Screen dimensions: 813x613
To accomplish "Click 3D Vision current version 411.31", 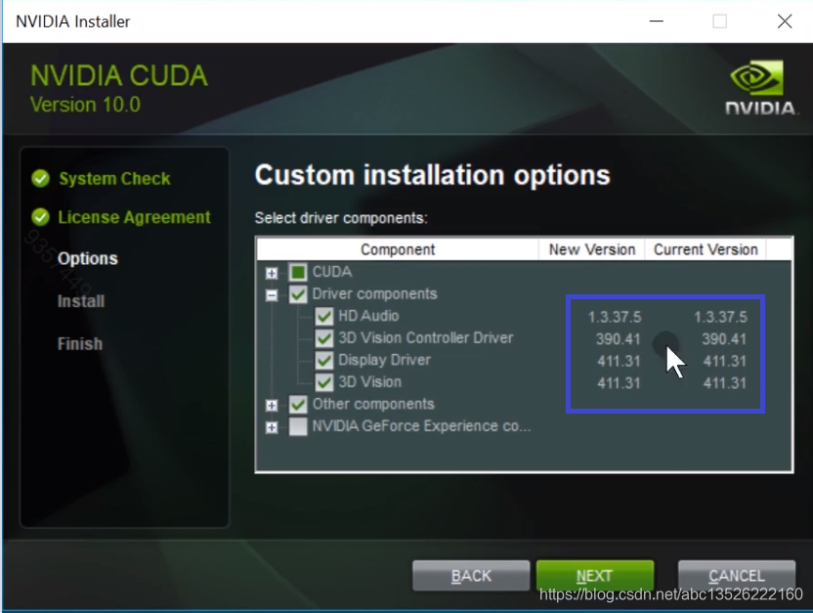I will pyautogui.click(x=725, y=383).
